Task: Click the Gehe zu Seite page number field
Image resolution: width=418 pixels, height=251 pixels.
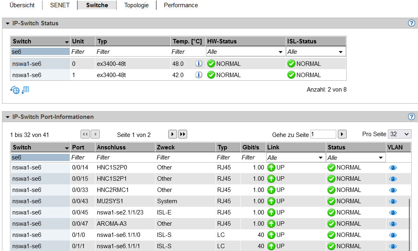Action: coord(323,135)
